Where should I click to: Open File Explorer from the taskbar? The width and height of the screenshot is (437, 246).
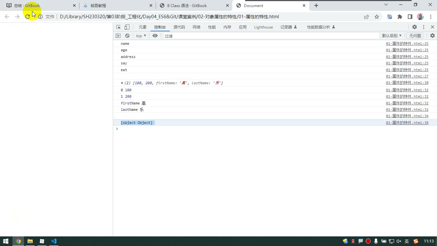30,241
